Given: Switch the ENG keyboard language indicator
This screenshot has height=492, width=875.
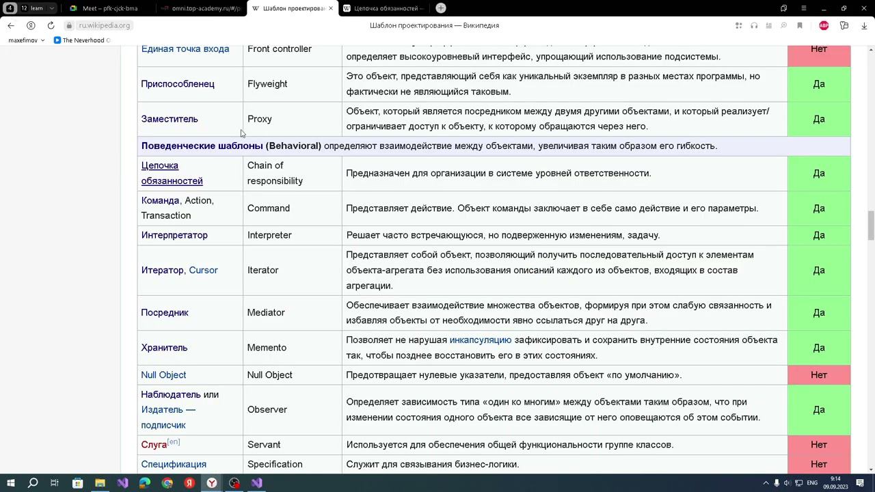Looking at the screenshot, I should point(812,483).
